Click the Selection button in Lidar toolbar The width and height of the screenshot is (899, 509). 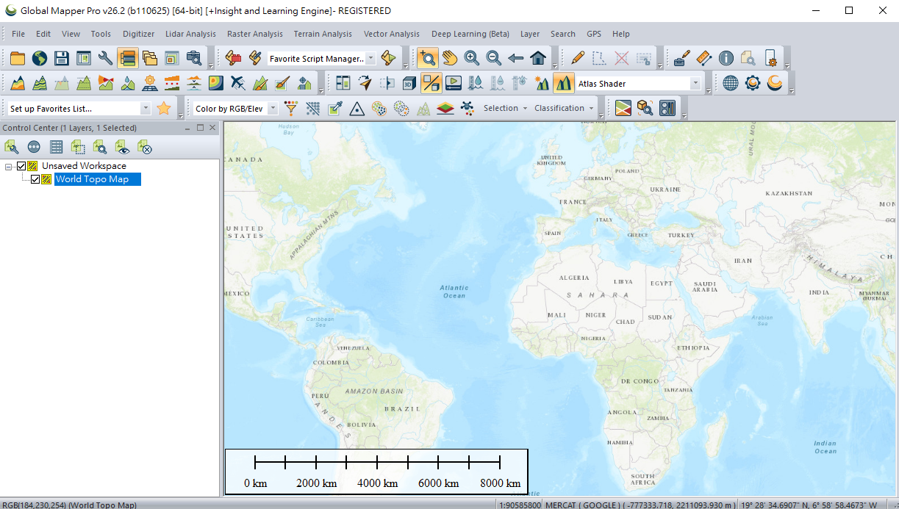[x=504, y=108]
